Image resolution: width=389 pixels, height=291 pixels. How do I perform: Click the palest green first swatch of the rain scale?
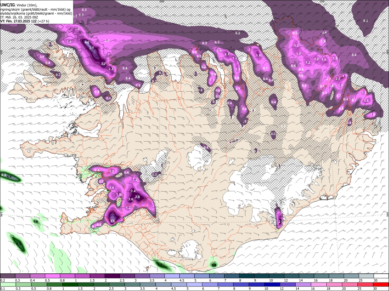(8, 284)
